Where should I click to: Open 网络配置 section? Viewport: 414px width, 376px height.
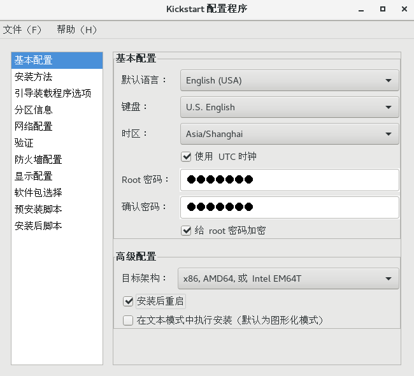57,126
